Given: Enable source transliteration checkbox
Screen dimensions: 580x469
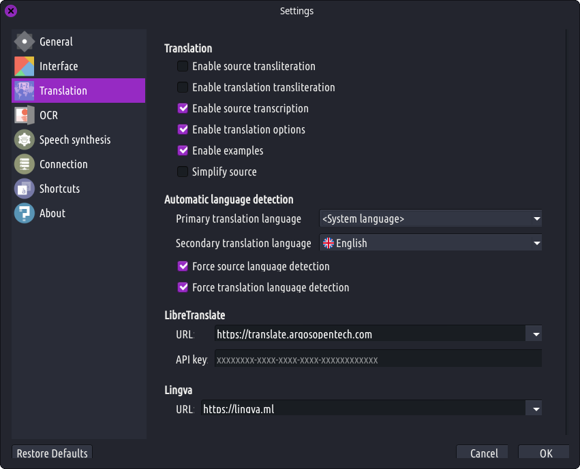Looking at the screenshot, I should click(x=183, y=66).
